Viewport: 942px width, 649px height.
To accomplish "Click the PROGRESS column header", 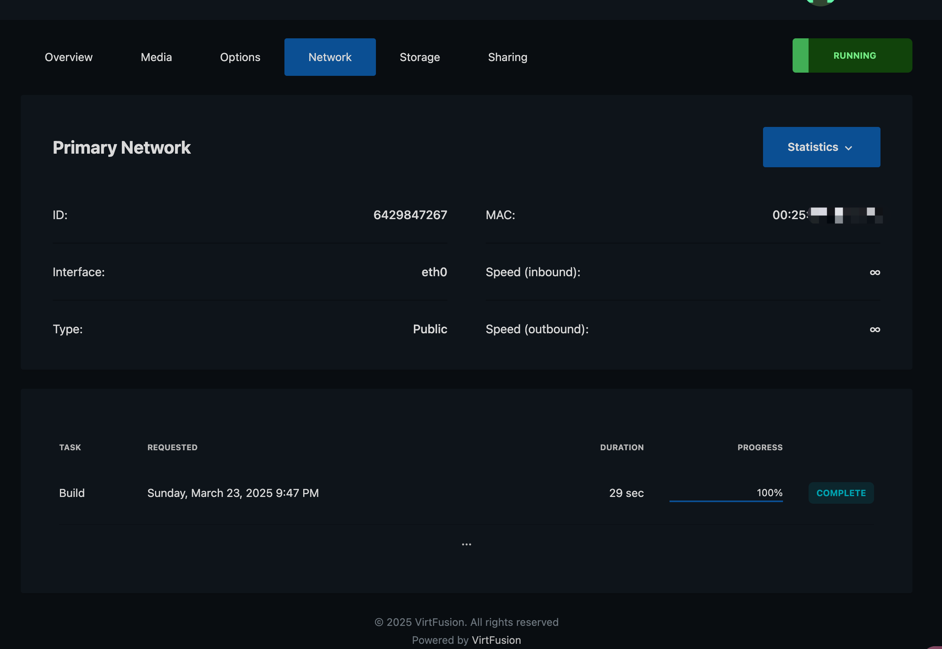I will pyautogui.click(x=760, y=447).
